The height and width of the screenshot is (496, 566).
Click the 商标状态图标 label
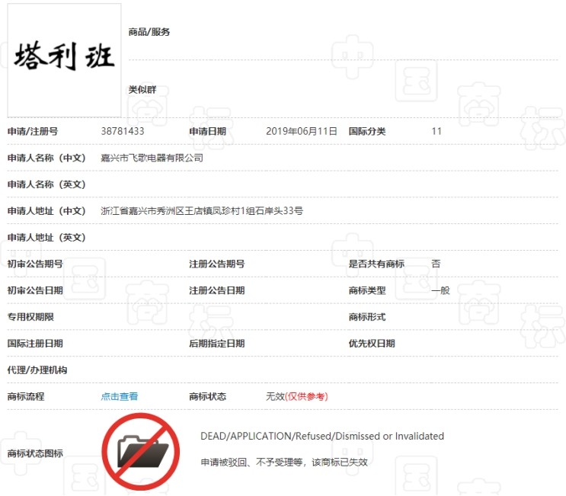pyautogui.click(x=35, y=453)
